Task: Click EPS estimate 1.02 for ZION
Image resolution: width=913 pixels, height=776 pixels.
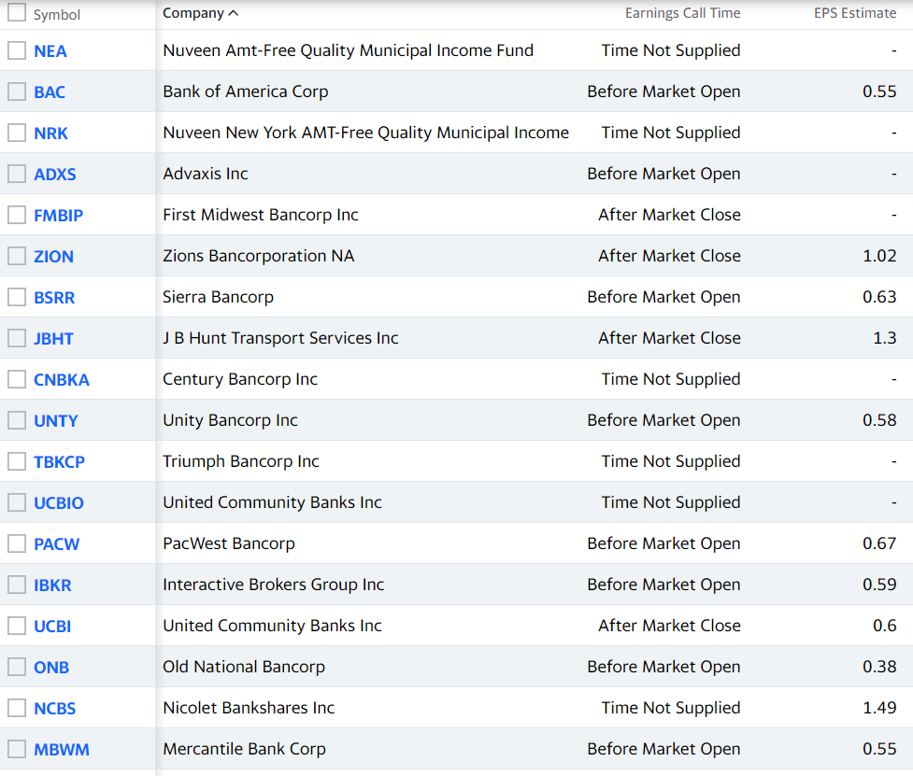Action: (x=879, y=256)
